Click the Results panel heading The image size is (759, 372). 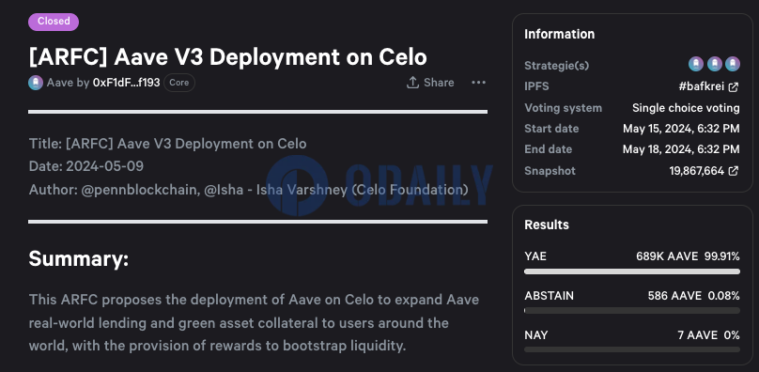[547, 225]
